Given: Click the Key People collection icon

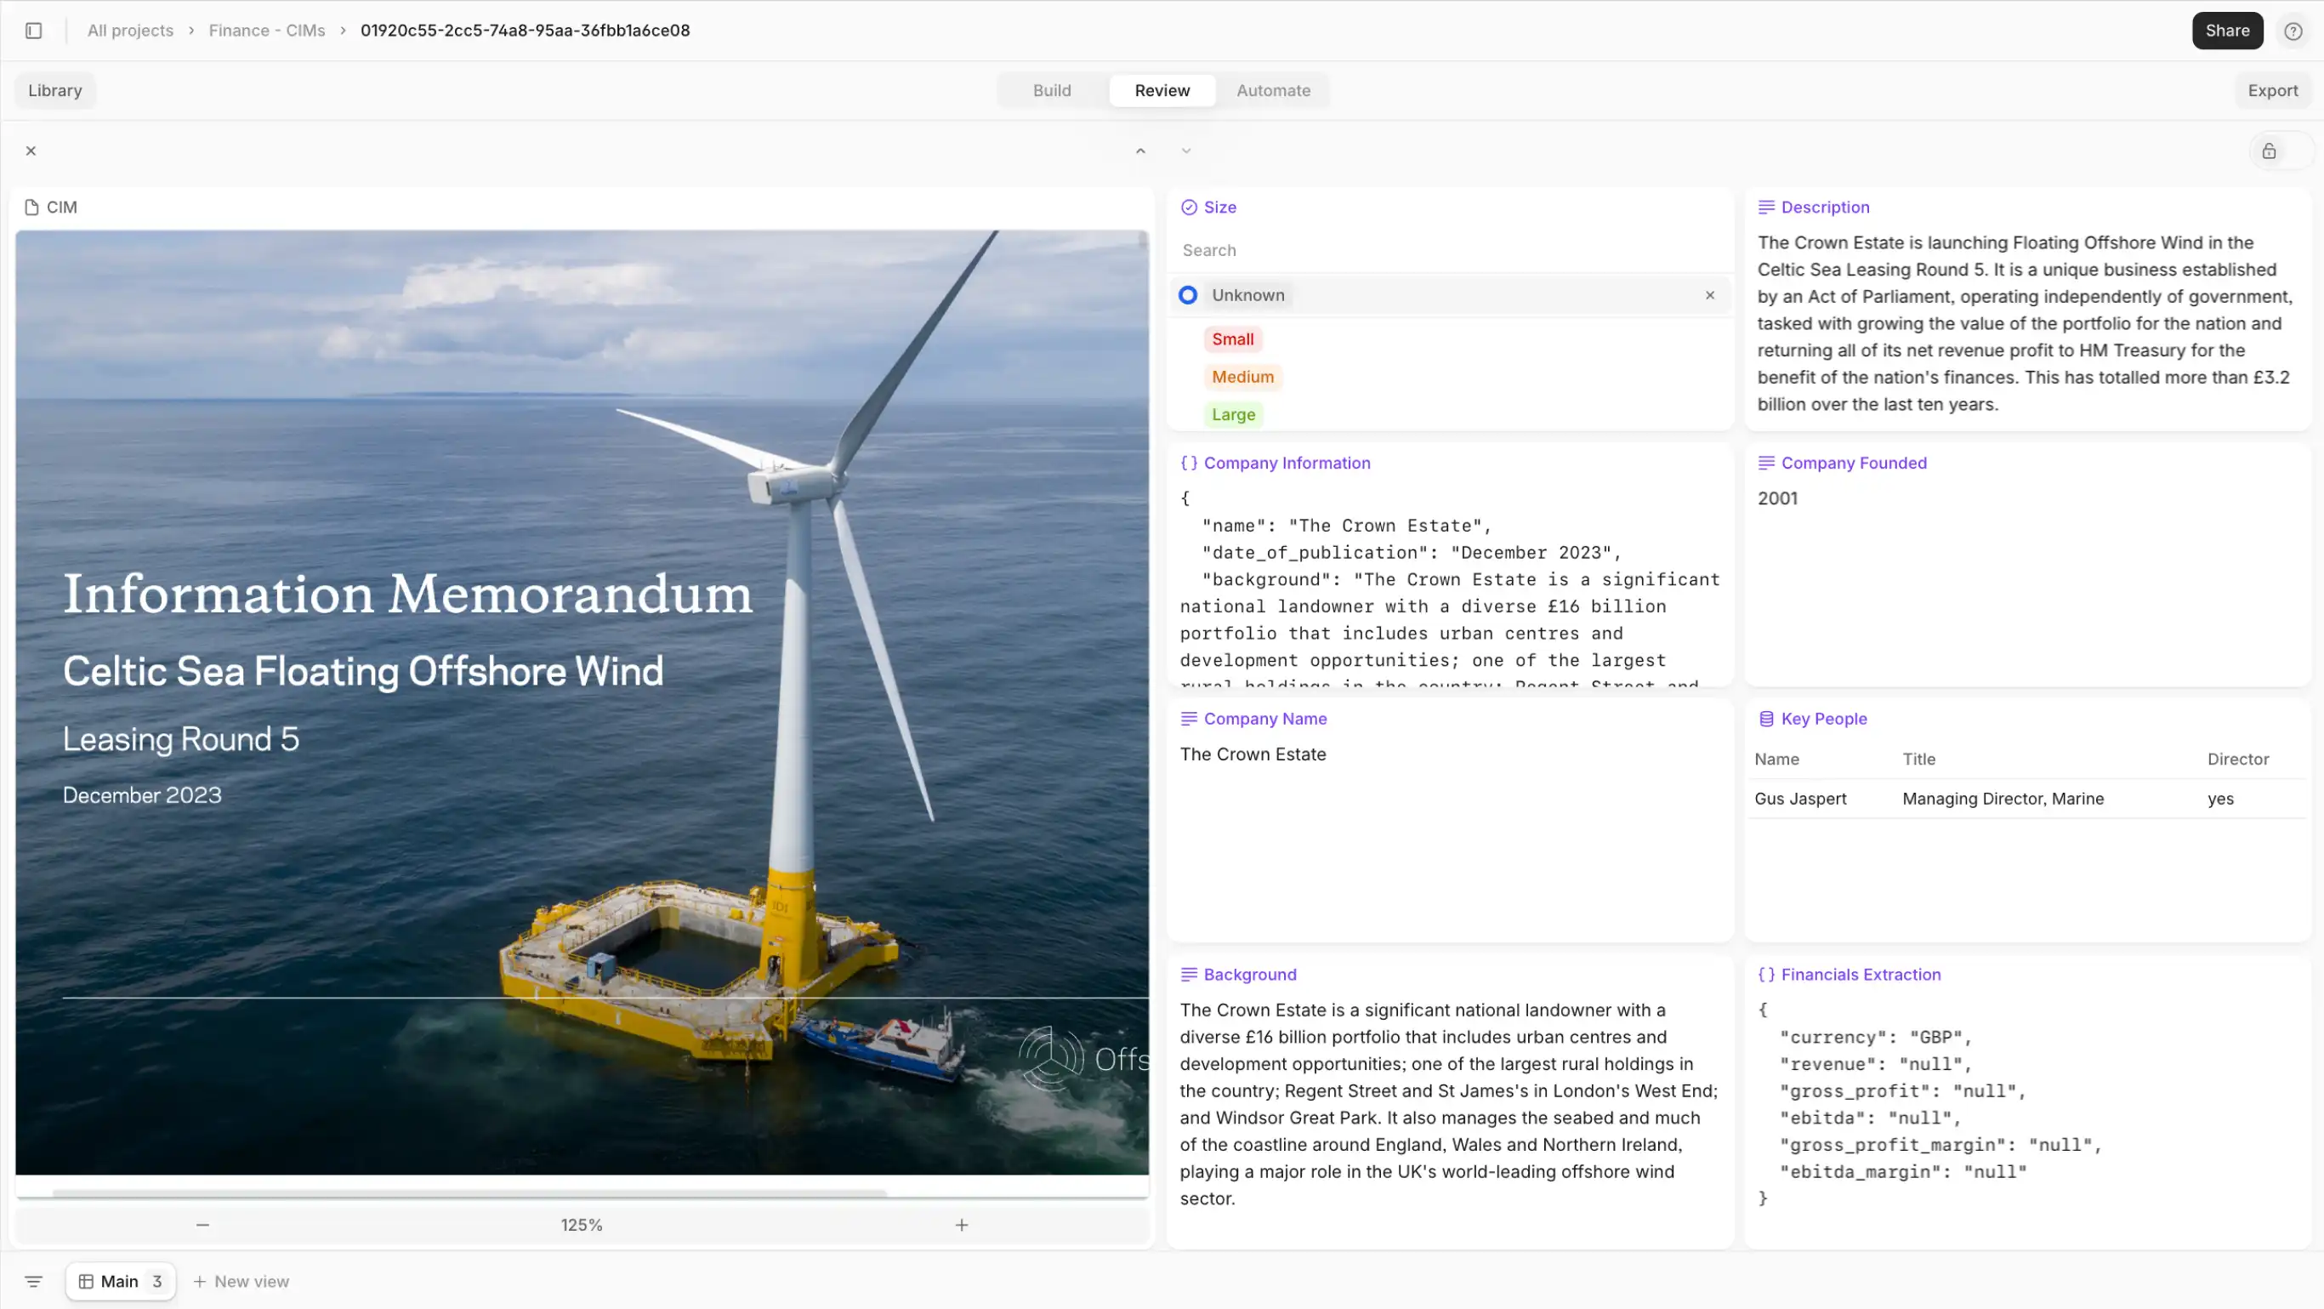Looking at the screenshot, I should coord(1766,719).
